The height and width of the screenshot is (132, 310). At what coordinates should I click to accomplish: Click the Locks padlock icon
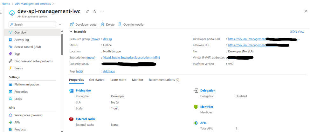click(x=11, y=99)
